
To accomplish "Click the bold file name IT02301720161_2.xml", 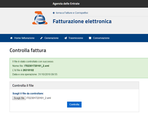I will [x=37, y=66].
